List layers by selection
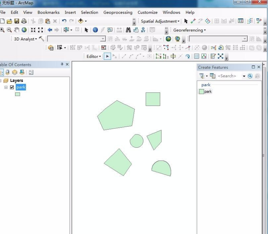 click(22, 72)
